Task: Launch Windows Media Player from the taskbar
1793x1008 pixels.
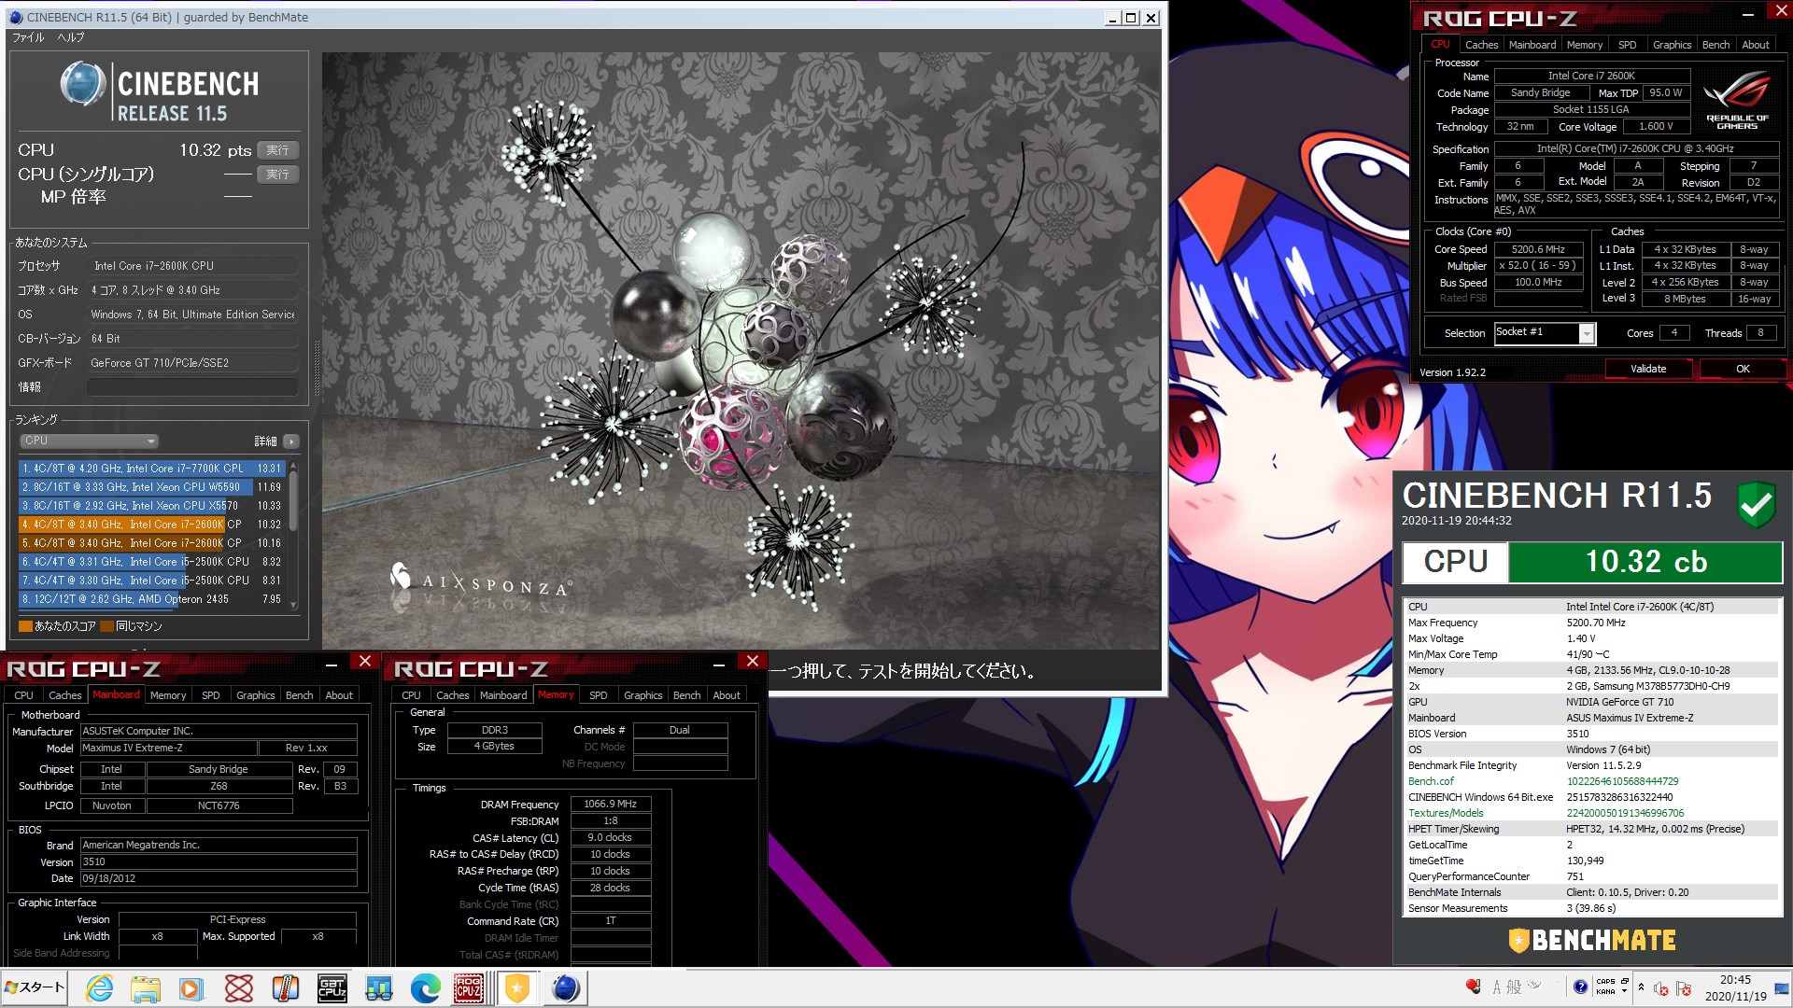Action: [191, 988]
